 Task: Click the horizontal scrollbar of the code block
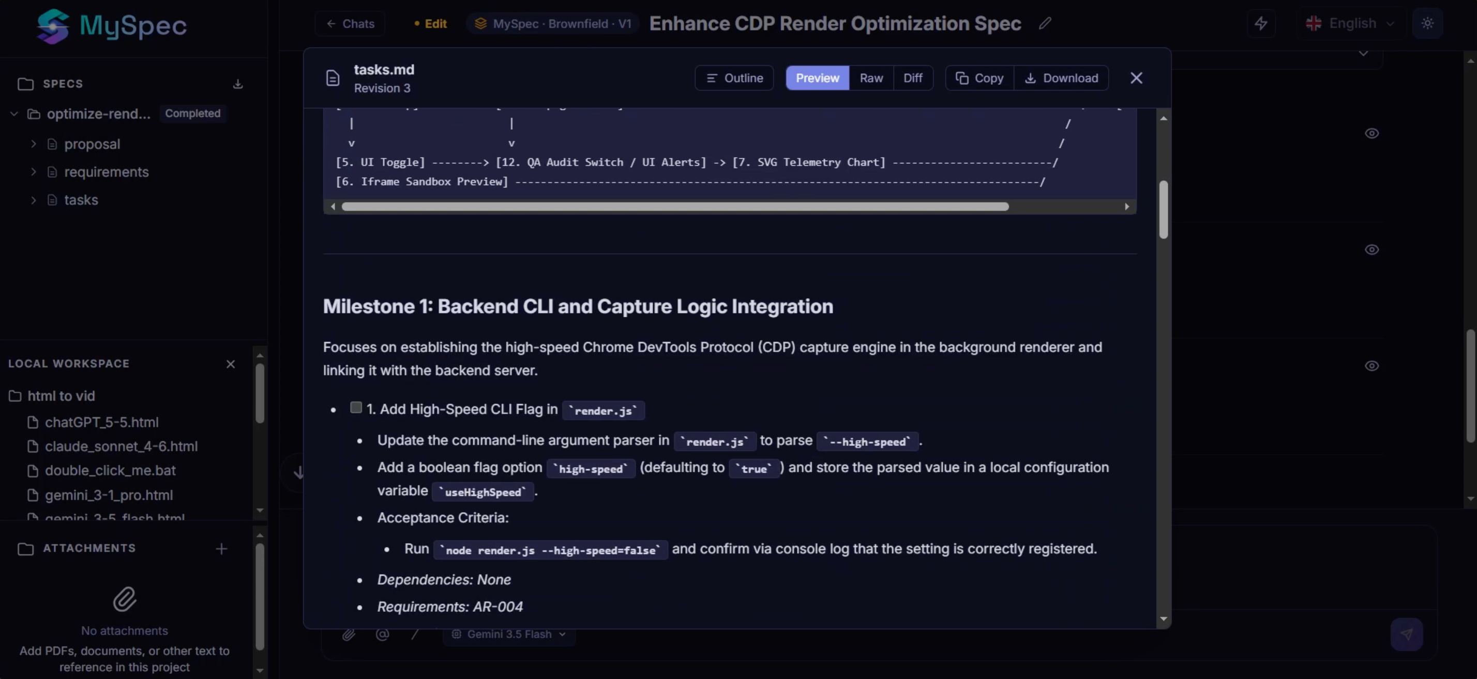click(x=675, y=207)
